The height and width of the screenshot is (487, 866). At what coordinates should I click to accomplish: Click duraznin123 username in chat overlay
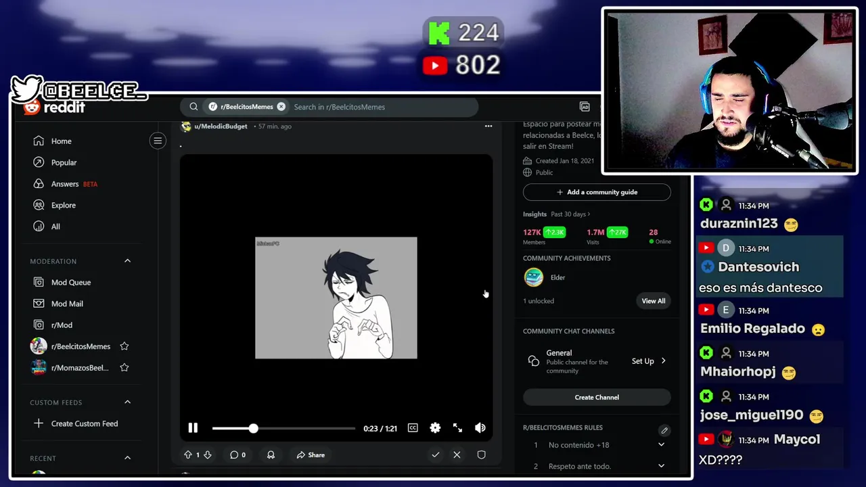(x=739, y=224)
